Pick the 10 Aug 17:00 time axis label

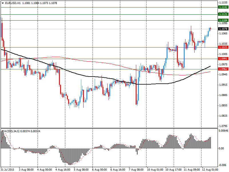tap(173, 170)
